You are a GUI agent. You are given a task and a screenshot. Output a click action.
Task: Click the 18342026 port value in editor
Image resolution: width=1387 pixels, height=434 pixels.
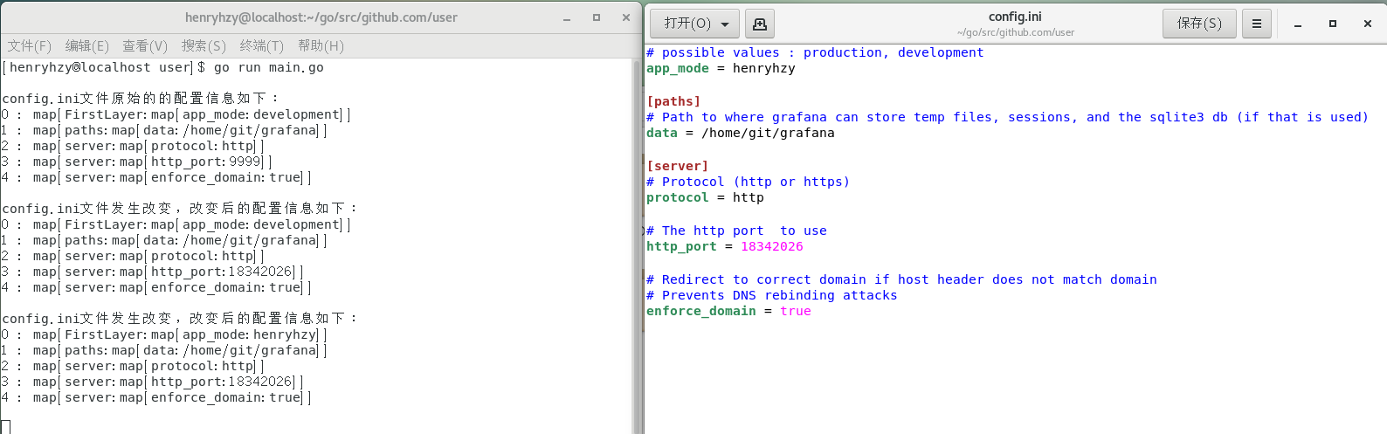tap(772, 247)
